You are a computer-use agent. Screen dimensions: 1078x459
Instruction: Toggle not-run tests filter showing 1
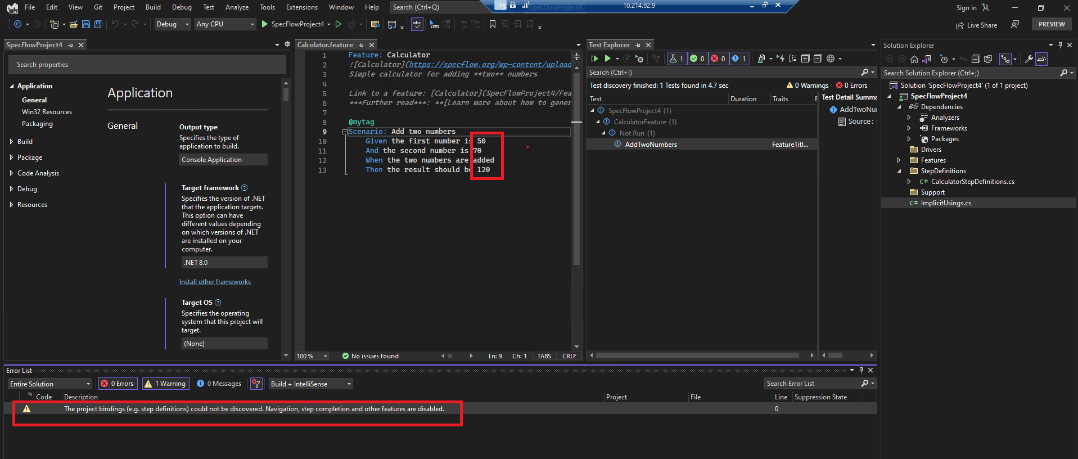tap(739, 58)
